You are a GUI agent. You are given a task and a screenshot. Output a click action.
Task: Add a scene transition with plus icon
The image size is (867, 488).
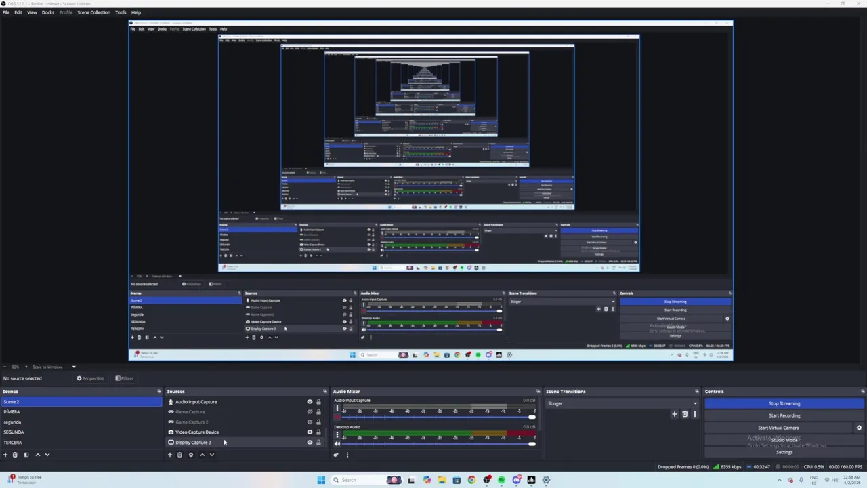point(674,414)
